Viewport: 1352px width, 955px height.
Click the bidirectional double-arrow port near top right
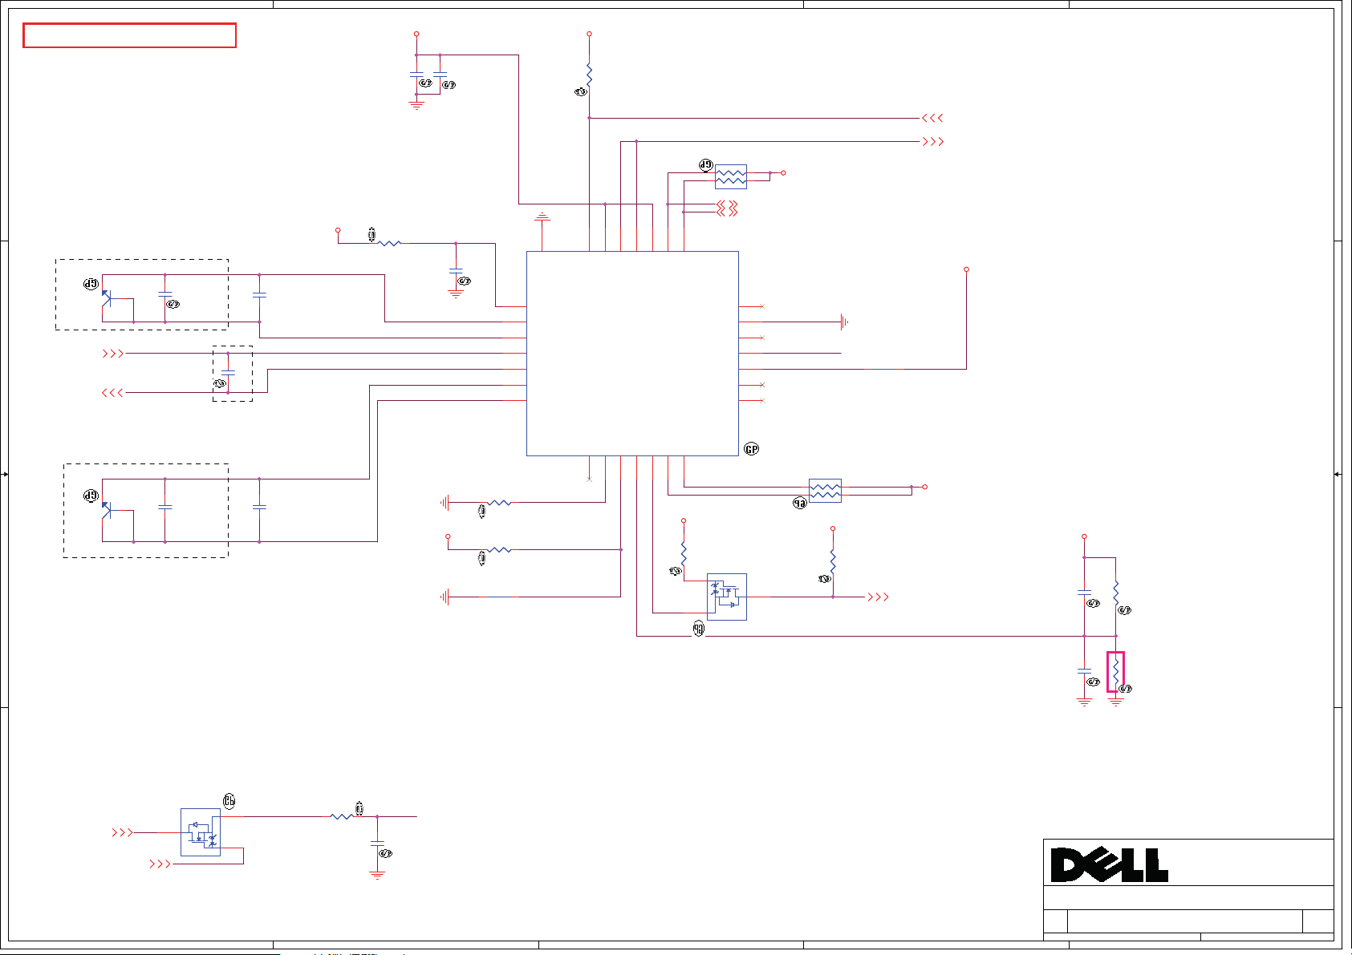(727, 208)
